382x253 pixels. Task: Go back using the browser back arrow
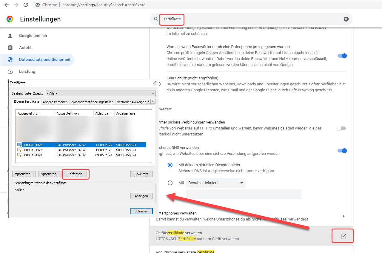(x=7, y=5)
